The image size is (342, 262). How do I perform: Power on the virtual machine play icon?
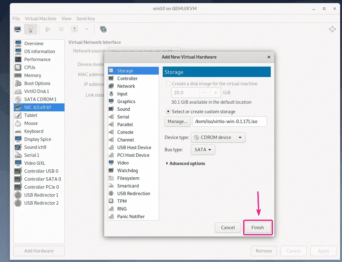click(48, 29)
